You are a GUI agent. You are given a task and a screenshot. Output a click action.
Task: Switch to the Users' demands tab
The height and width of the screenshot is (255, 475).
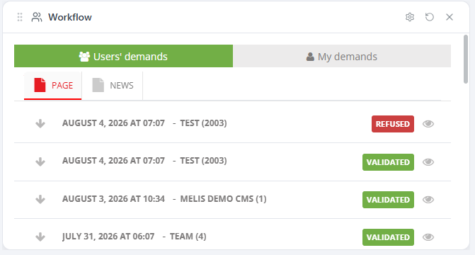123,56
